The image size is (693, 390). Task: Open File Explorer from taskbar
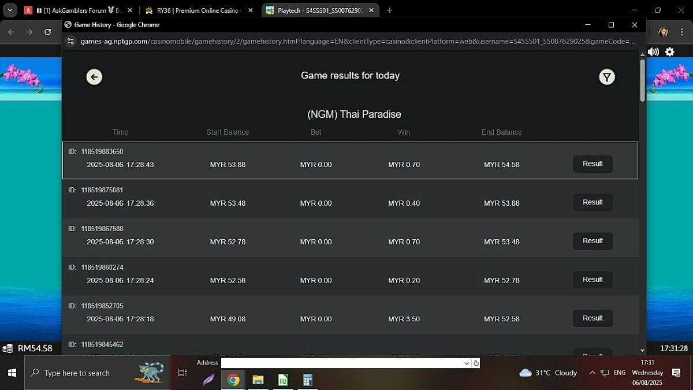tap(258, 380)
